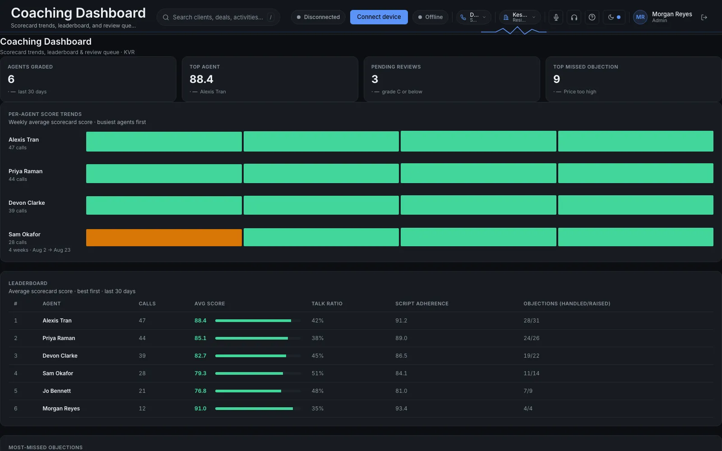Image resolution: width=722 pixels, height=451 pixels.
Task: Sort leaderboard by the Avg Score header
Action: click(209, 304)
